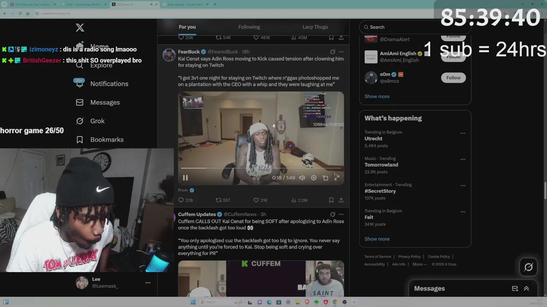Open Grok explain icon on FearBuck's post
547x307 pixels.
point(332,52)
